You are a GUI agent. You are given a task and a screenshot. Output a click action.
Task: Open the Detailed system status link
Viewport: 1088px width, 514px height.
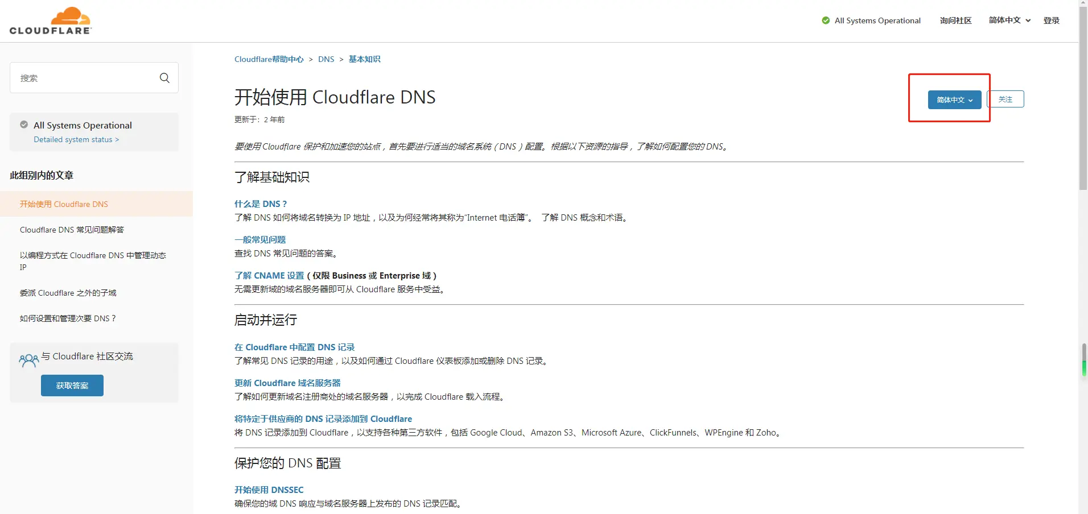(76, 139)
